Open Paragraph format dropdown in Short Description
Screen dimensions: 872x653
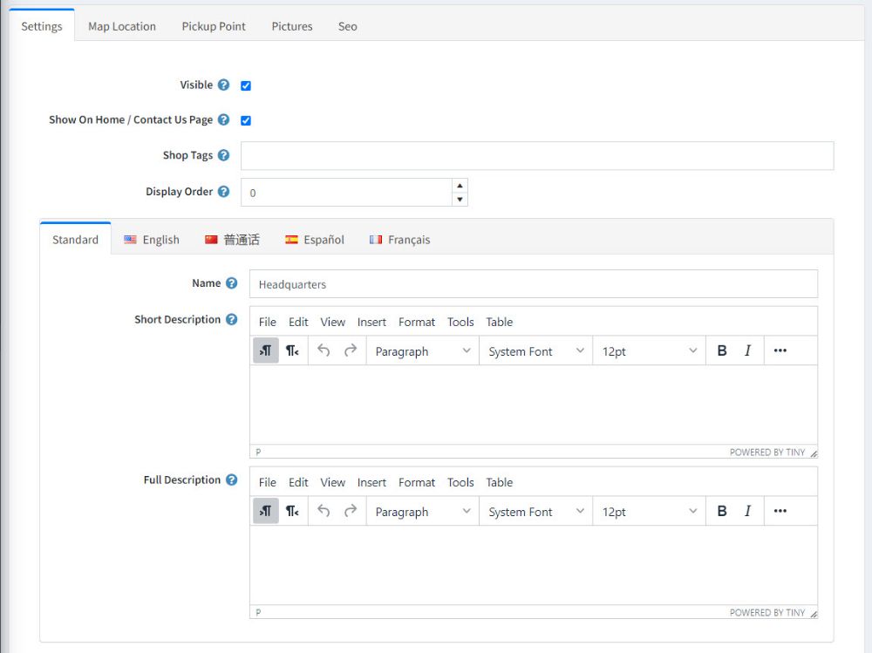pos(423,351)
